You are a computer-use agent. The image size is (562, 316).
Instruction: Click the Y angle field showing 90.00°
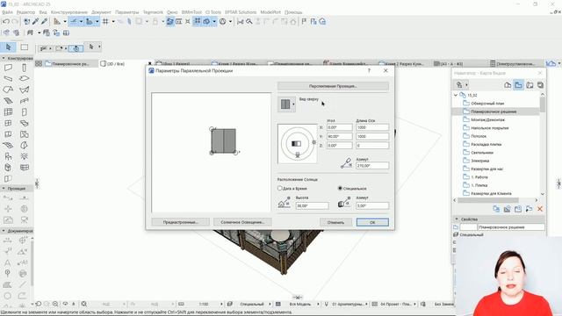coord(340,137)
